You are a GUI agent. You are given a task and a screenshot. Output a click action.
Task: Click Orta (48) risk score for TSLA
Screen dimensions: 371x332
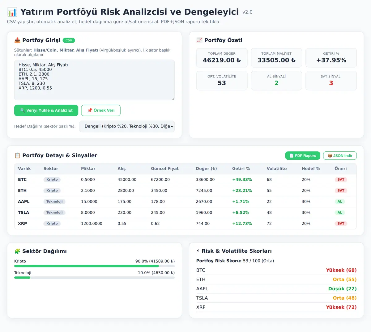[x=345, y=298]
